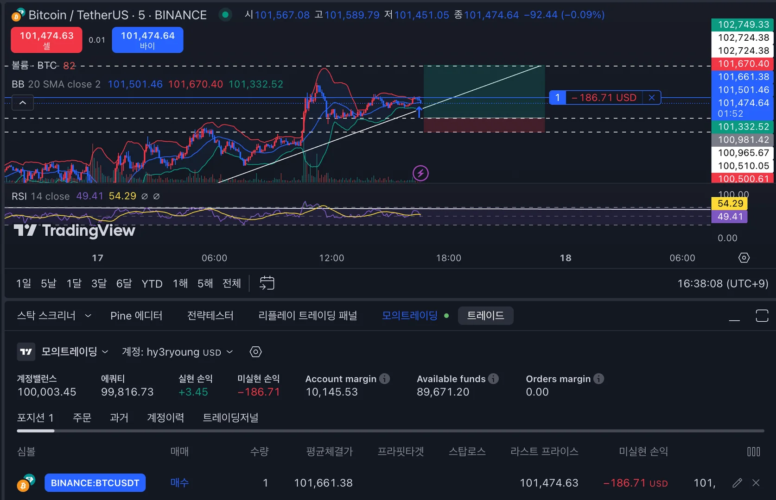Maximize the bottom trading panel
This screenshot has width=776, height=500.
coord(762,316)
